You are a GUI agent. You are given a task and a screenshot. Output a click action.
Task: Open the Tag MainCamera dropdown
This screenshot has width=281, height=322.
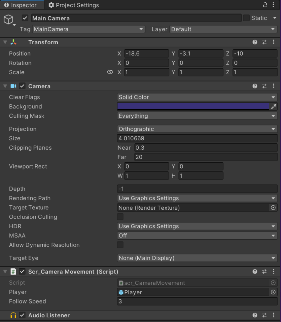[x=88, y=29]
